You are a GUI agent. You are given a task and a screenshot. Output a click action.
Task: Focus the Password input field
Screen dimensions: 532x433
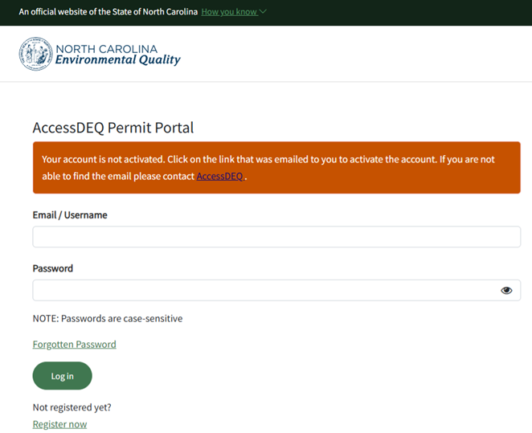(x=276, y=290)
